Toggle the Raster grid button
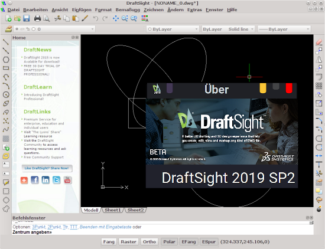 click(128, 242)
